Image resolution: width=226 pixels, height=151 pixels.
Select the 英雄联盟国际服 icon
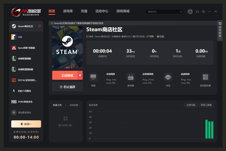click(14, 69)
